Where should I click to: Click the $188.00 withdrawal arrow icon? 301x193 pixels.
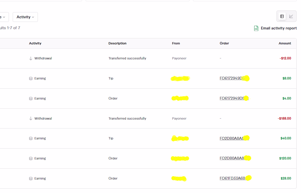coord(31,119)
